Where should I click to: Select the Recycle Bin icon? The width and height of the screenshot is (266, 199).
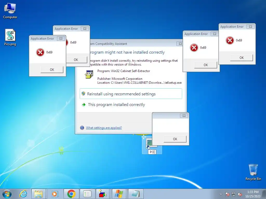point(253,172)
